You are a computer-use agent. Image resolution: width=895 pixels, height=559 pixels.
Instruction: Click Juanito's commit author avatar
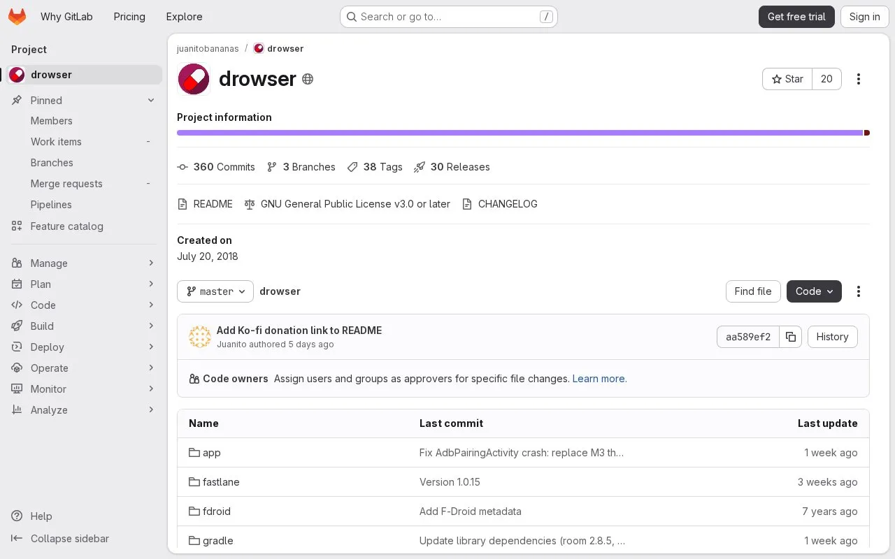(x=200, y=337)
